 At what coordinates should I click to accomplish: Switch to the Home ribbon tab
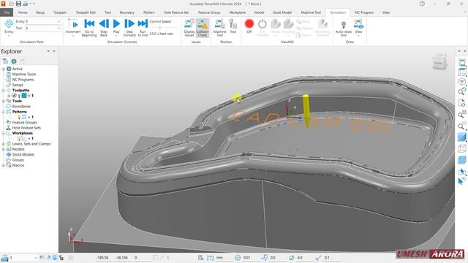23,12
